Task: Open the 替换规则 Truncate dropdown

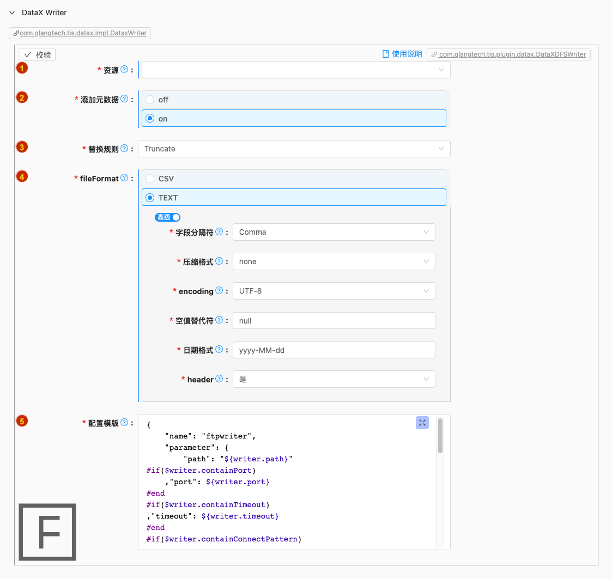Action: click(x=294, y=149)
